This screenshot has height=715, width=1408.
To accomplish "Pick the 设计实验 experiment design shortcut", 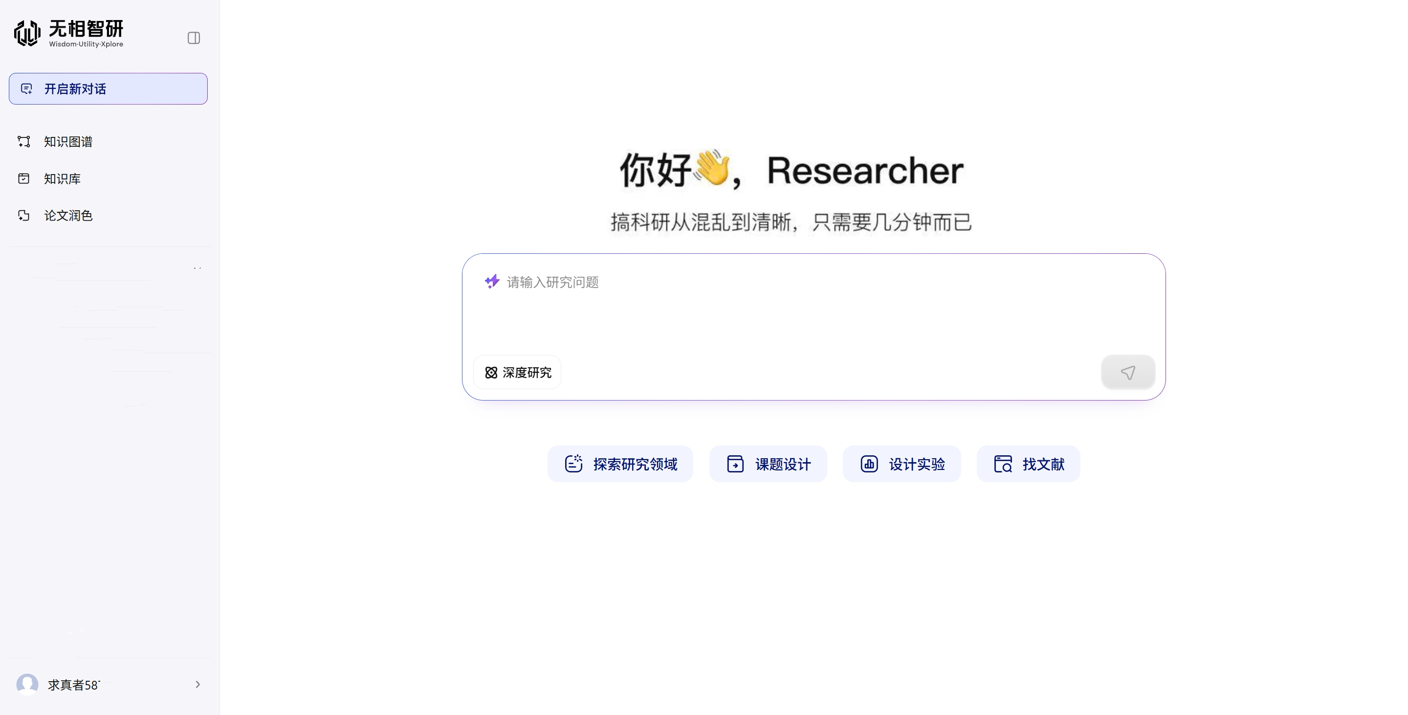I will [902, 464].
